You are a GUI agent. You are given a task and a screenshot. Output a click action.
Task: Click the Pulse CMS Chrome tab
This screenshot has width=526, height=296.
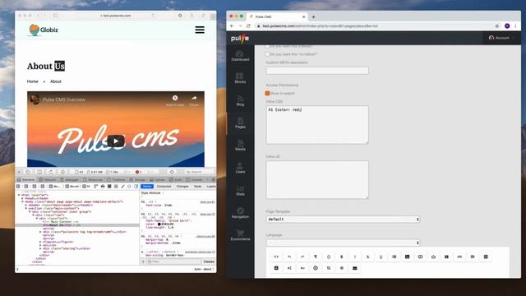[277, 16]
